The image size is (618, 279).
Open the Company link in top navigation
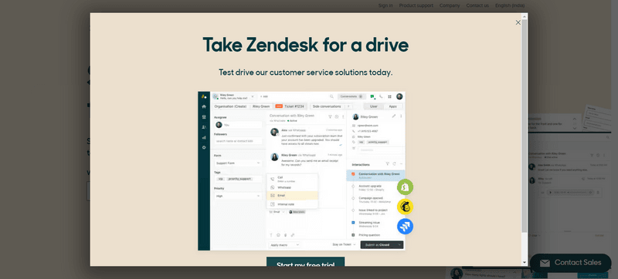(450, 5)
